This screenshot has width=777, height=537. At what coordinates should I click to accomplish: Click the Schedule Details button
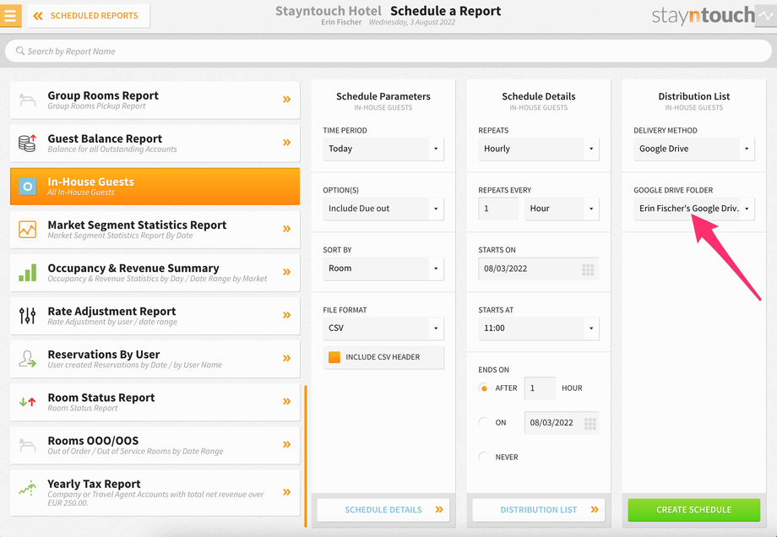383,510
